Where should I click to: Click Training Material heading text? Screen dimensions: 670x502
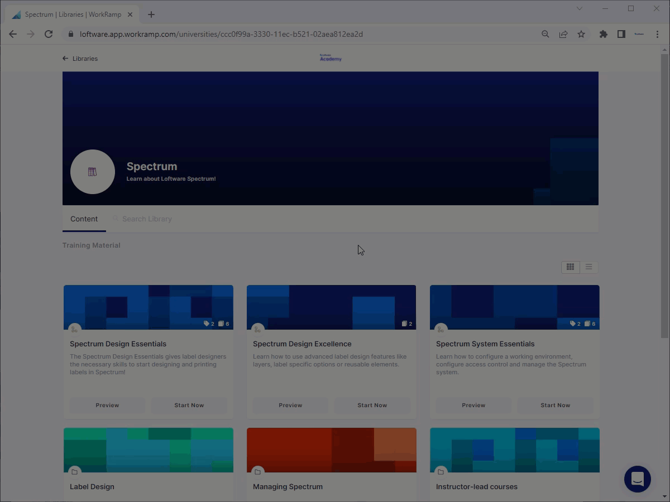(x=92, y=245)
